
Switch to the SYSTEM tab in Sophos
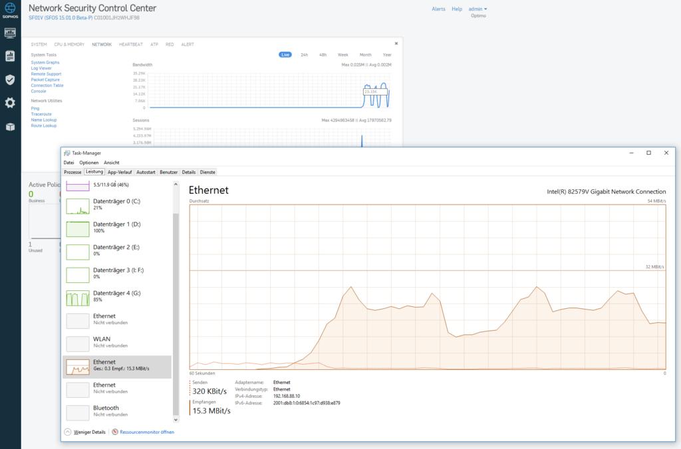39,45
